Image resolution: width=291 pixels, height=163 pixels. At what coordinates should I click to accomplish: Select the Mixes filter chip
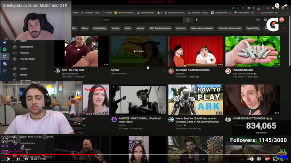pos(85,28)
